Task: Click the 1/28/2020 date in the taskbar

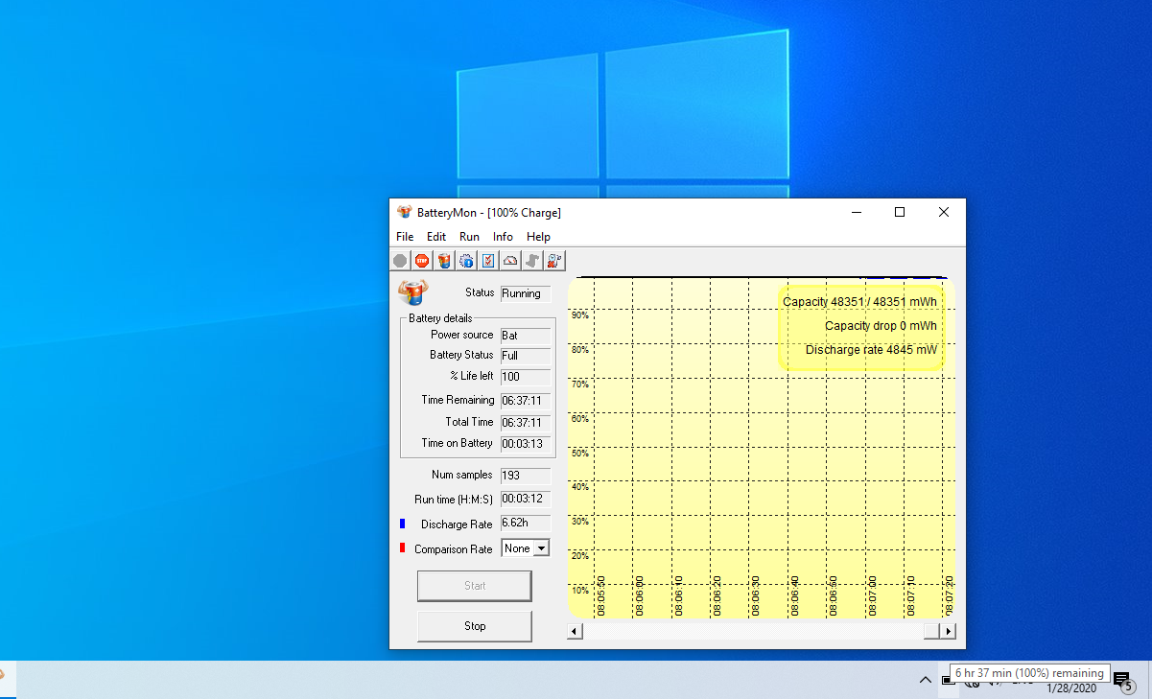Action: tap(1070, 688)
